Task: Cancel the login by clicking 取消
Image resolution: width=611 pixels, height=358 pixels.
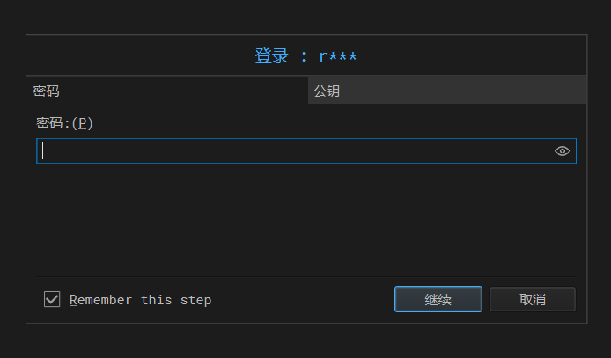Action: click(533, 299)
